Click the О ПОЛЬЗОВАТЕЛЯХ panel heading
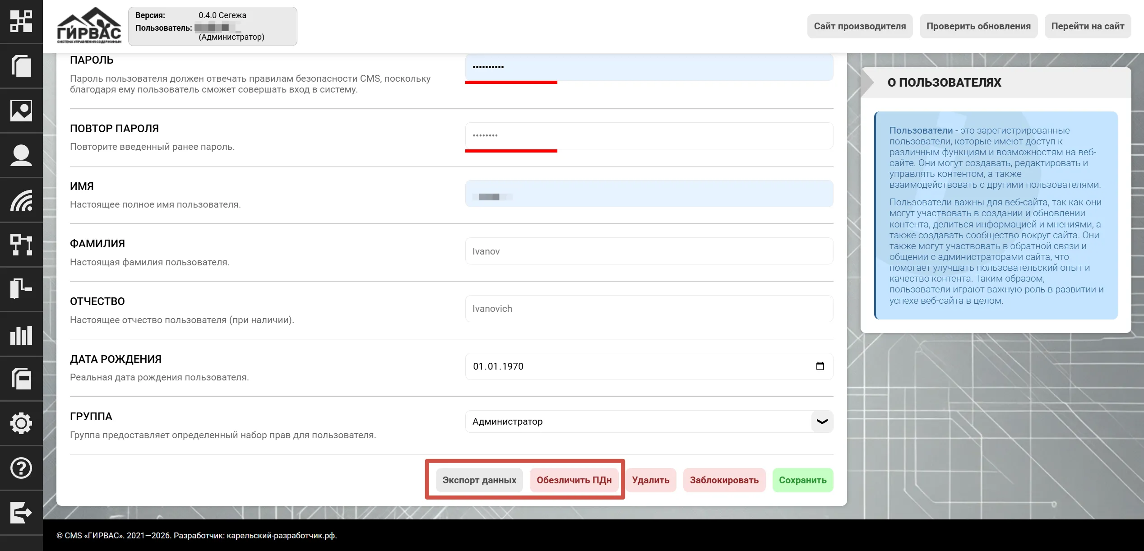Image resolution: width=1144 pixels, height=551 pixels. [x=944, y=83]
